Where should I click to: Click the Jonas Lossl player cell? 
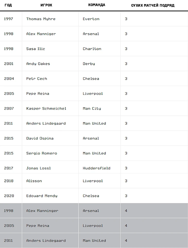(x=38, y=168)
